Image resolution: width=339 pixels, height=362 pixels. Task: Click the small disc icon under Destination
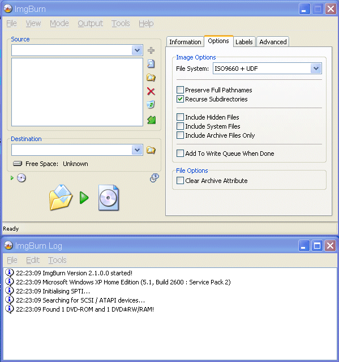pyautogui.click(x=22, y=178)
